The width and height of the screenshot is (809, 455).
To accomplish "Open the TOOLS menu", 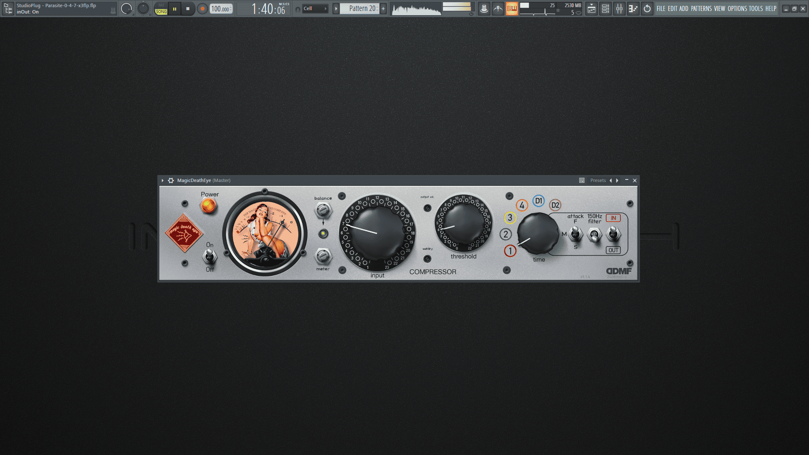I will point(755,8).
